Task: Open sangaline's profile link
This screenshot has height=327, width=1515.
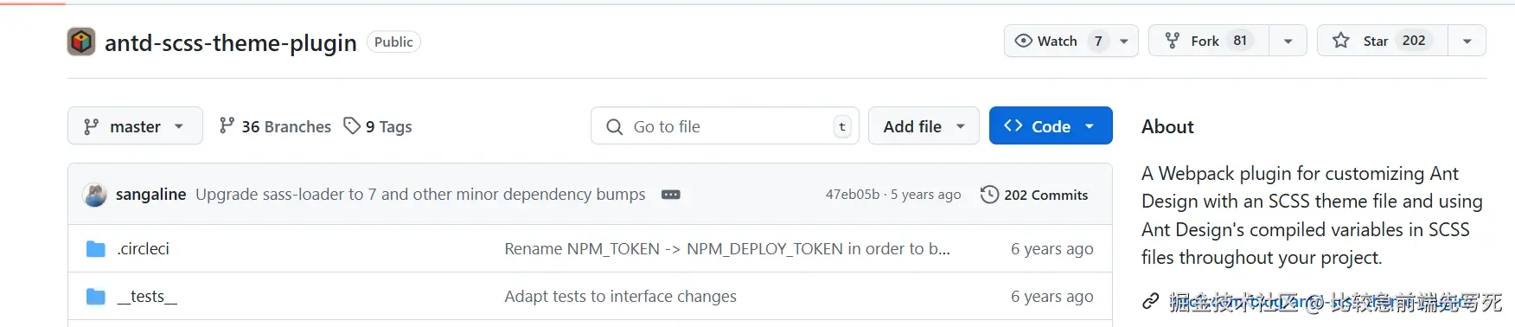Action: pyautogui.click(x=150, y=195)
